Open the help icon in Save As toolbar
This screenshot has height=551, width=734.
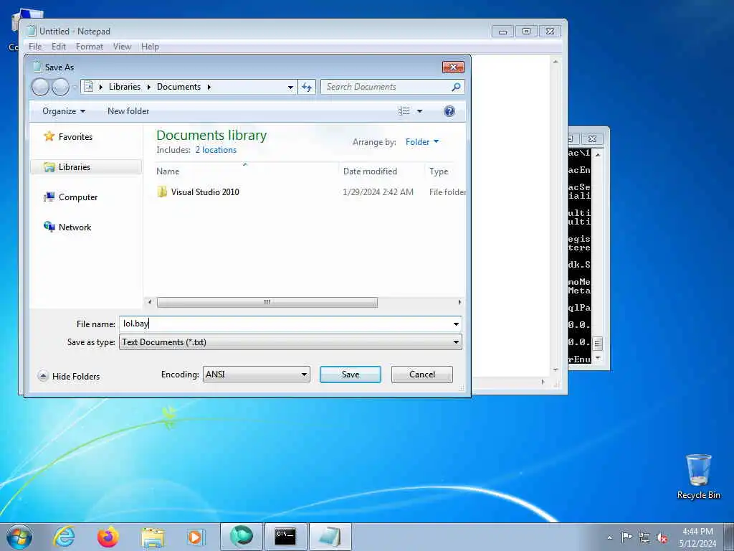[449, 111]
